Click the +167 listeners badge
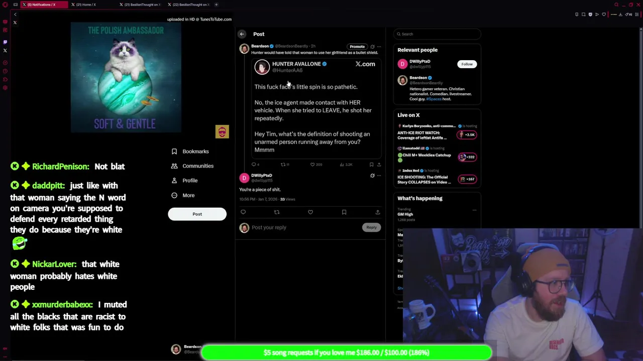The image size is (643, 361). coord(467,179)
